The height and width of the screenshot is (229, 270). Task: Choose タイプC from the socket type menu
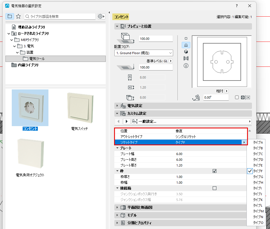coord(258,154)
